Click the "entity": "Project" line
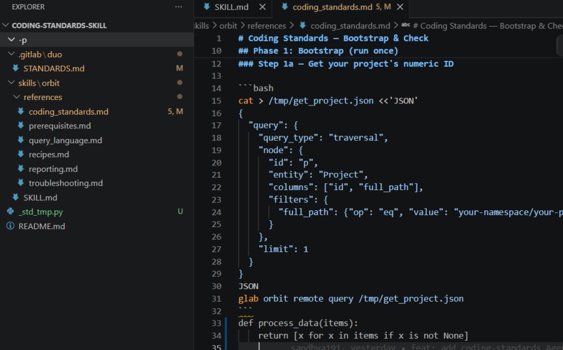This screenshot has height=350, width=563. click(318, 175)
